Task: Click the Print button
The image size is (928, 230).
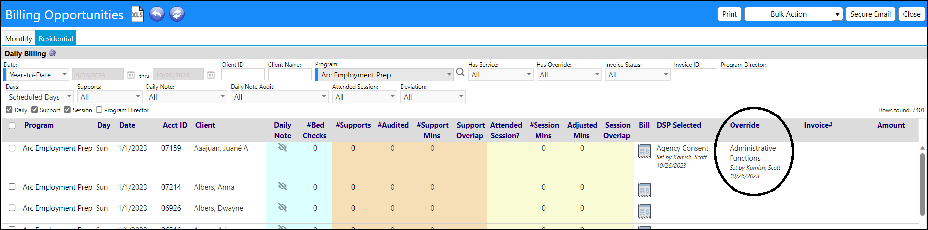Action: click(x=730, y=14)
